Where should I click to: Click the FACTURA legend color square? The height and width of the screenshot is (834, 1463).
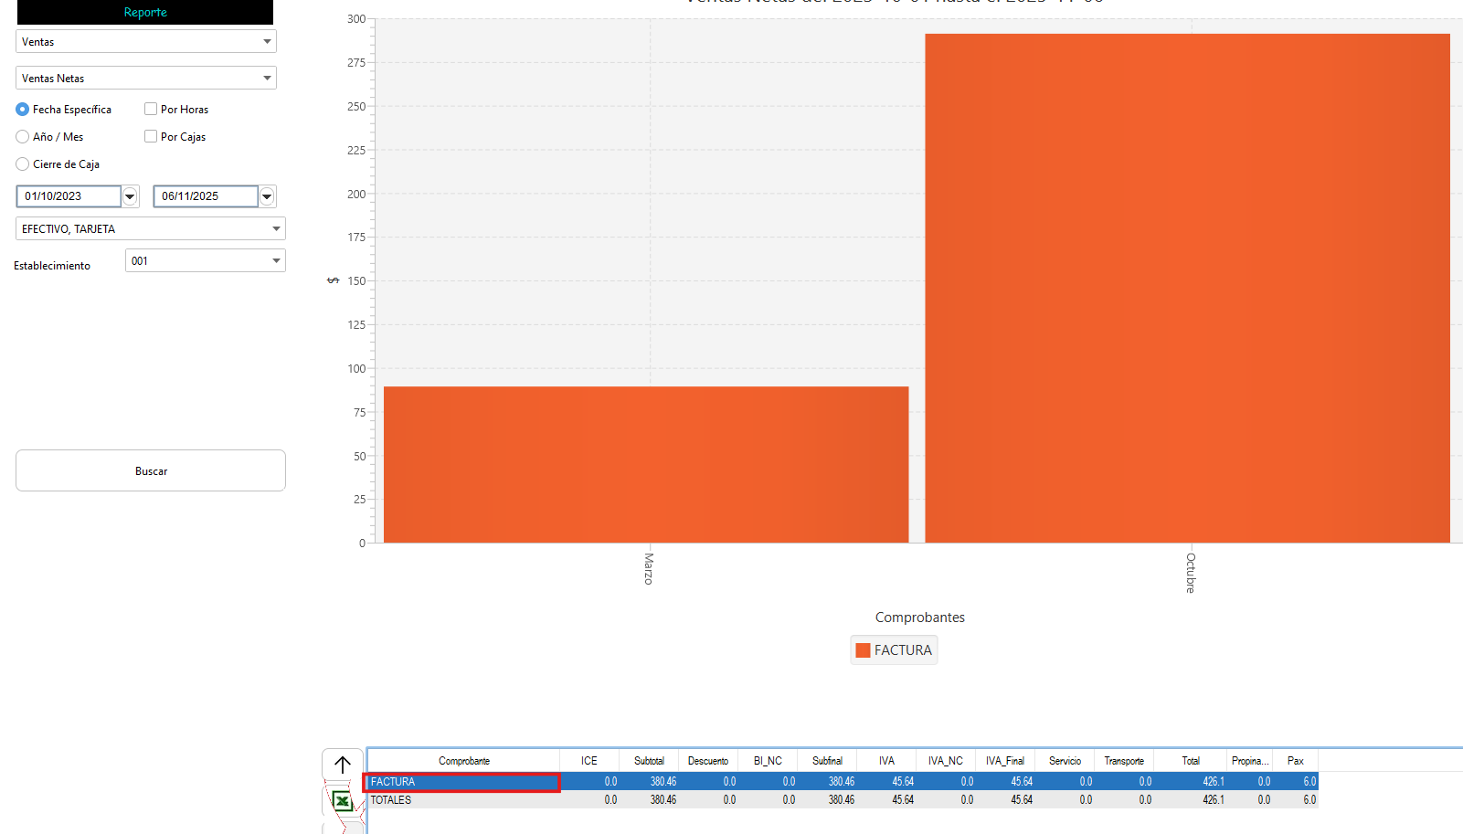(x=863, y=650)
